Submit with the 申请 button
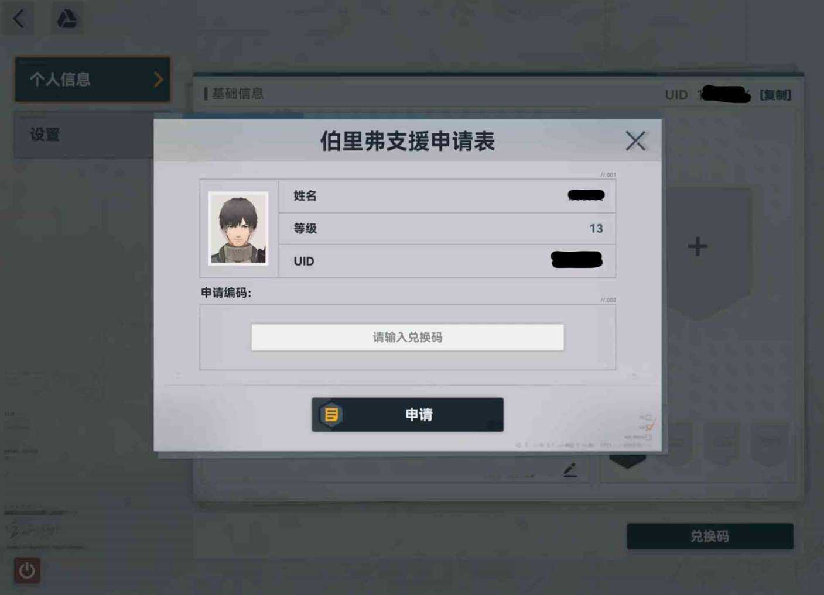824x595 pixels. pyautogui.click(x=408, y=415)
